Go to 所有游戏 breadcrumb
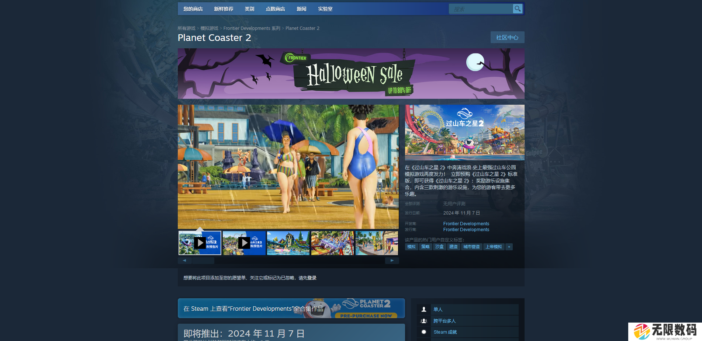702x341 pixels. (x=186, y=28)
